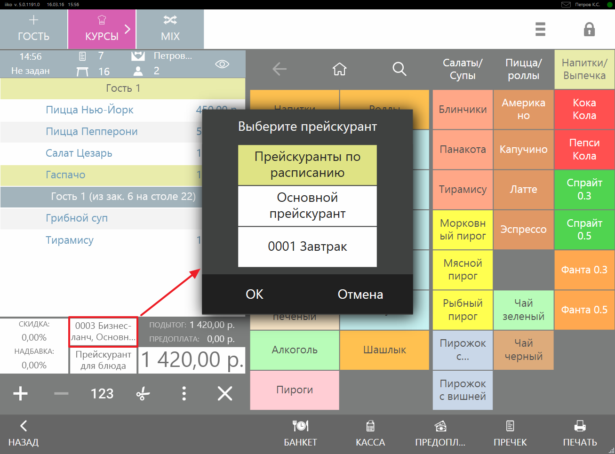Screen dimensions: 615x454
Task: Select Прейскуранты по расписанию option
Action: coord(307,165)
